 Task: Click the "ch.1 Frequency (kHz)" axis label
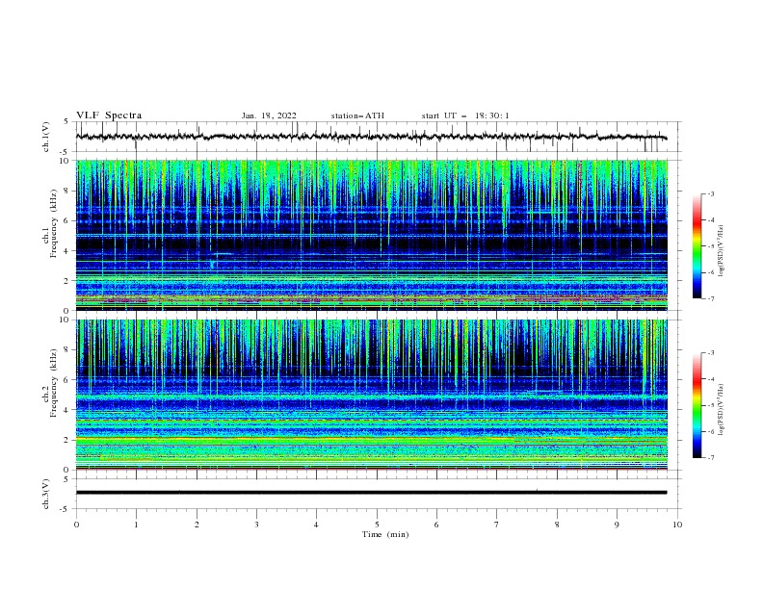(x=50, y=221)
